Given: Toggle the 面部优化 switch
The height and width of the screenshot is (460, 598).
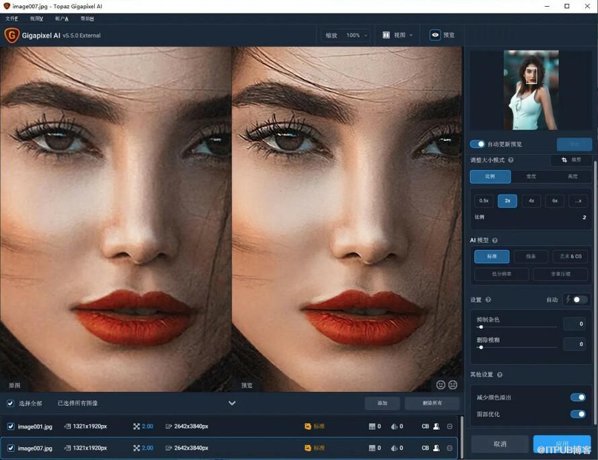Looking at the screenshot, I should (x=578, y=414).
